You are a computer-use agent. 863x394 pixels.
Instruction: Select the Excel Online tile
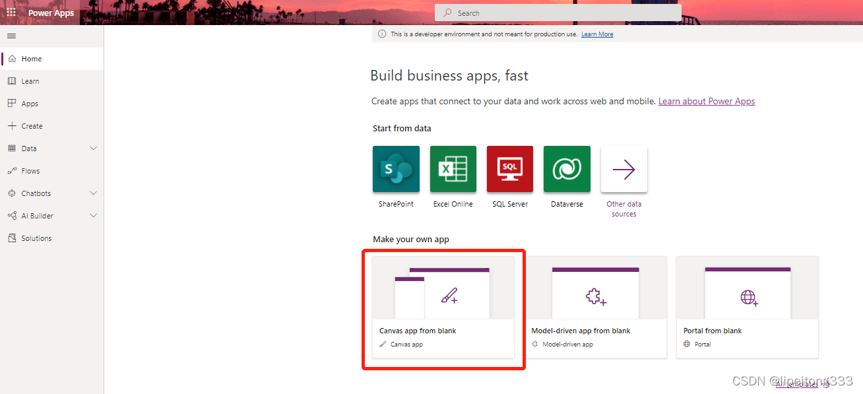pyautogui.click(x=453, y=170)
